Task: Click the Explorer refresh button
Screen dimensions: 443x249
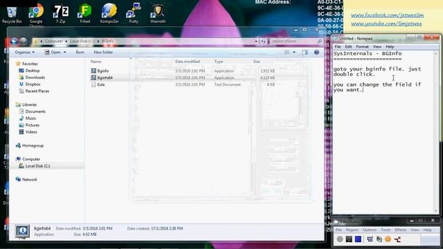Action: point(263,41)
